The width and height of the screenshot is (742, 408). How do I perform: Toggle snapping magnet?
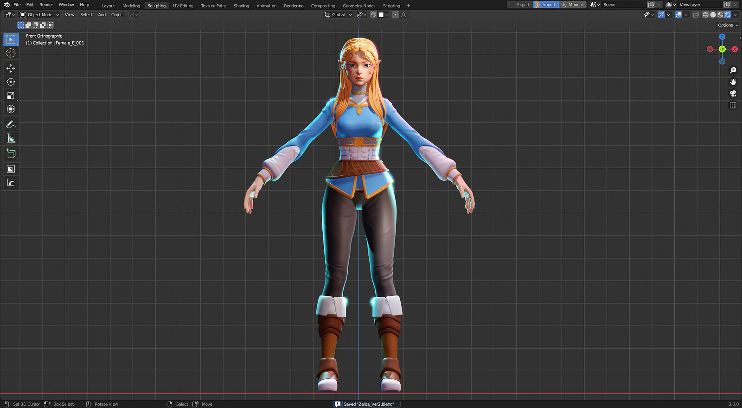[373, 15]
